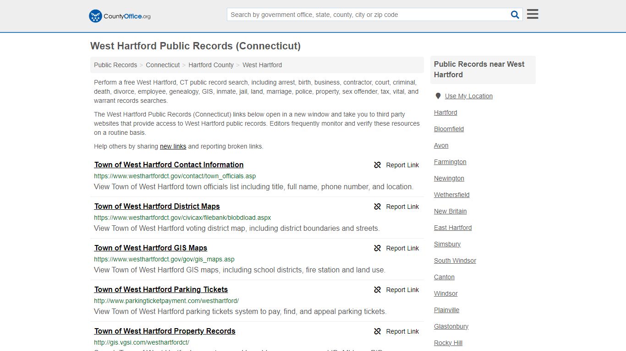Viewport: 626px width, 351px height.
Task: Click the town_officials.asp URL text
Action: [175, 176]
